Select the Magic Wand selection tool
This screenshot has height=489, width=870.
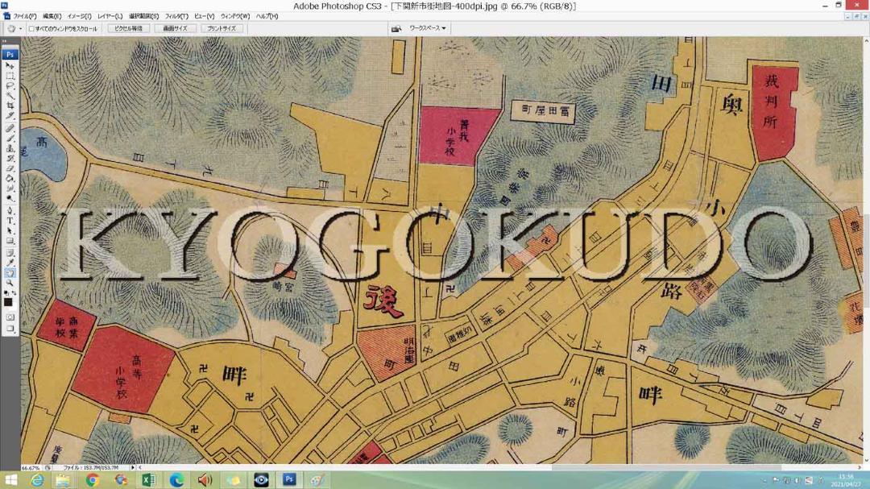[x=10, y=96]
